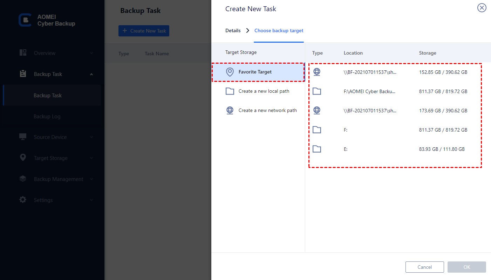Screen dimensions: 491x280
Task: Click the Overview dashboard icon in sidebar
Action: (23, 53)
